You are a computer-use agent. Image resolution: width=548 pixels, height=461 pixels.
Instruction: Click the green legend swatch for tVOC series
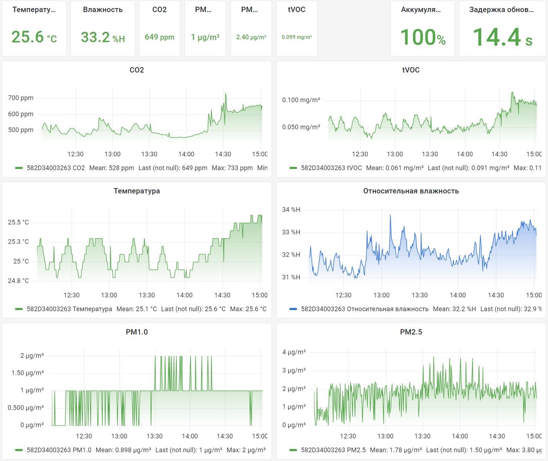[x=293, y=168]
